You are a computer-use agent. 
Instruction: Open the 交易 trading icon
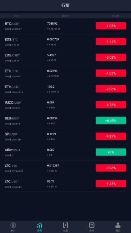pos(65,225)
